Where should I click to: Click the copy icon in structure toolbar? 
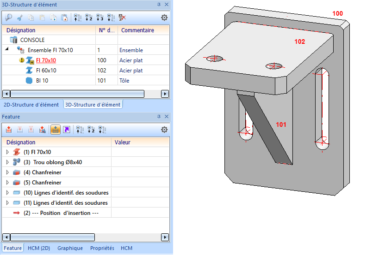click(31, 18)
